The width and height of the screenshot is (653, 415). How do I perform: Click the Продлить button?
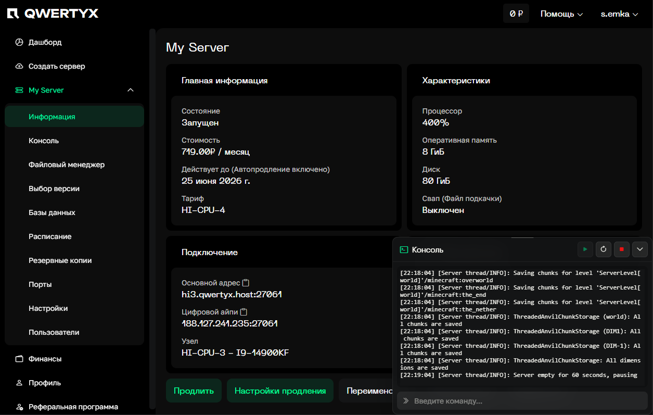pos(194,391)
